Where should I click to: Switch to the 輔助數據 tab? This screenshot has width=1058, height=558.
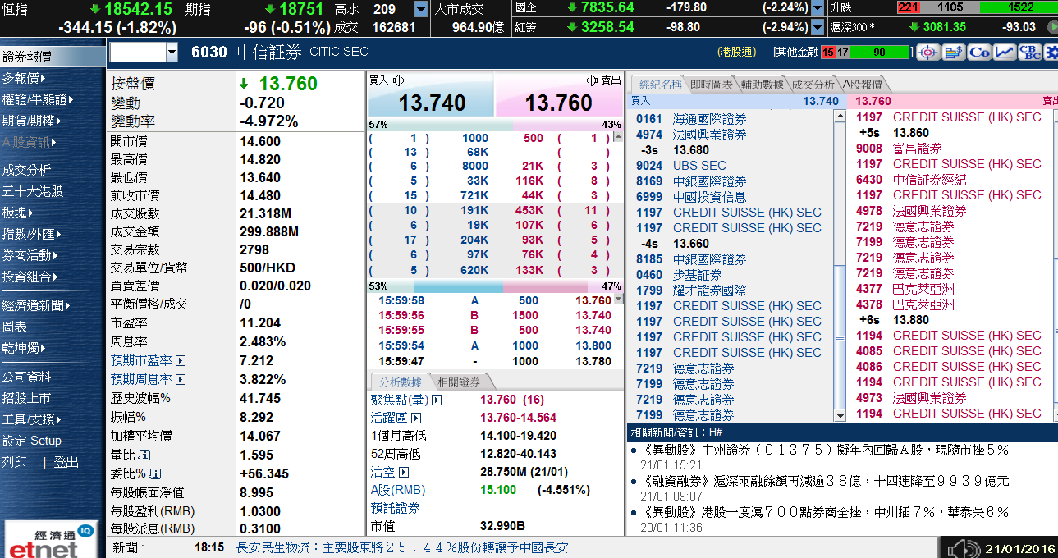coord(762,85)
